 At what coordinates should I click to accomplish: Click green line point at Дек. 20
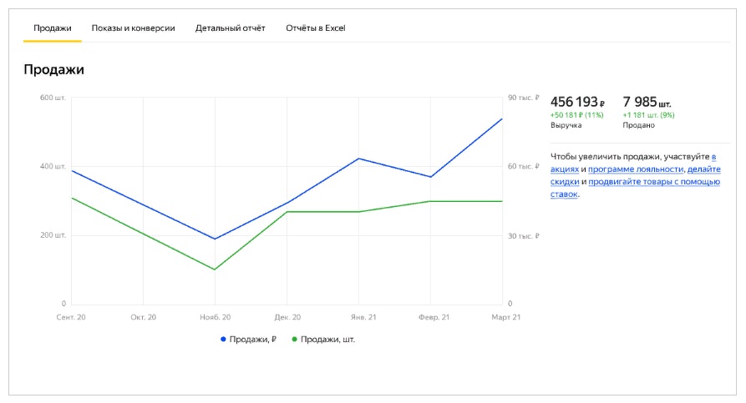coord(287,212)
